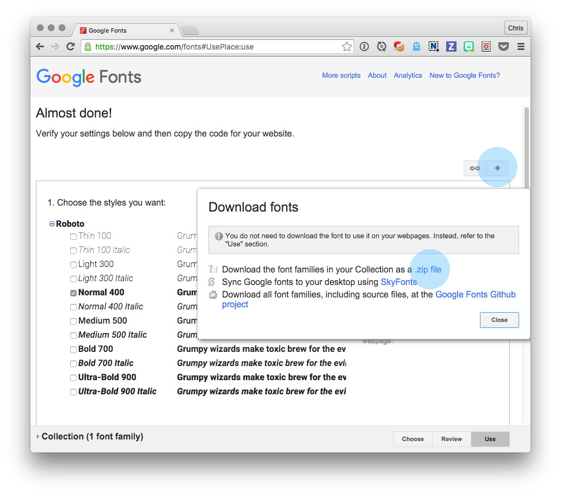Open the Chris profile menu
561x496 pixels.
pos(515,27)
